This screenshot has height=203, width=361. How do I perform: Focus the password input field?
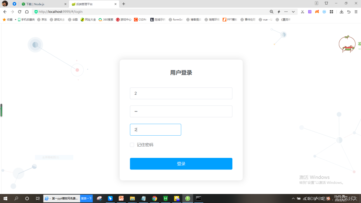coord(181,111)
